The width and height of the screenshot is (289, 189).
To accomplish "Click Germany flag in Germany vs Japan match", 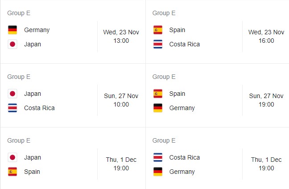I will tap(12, 30).
